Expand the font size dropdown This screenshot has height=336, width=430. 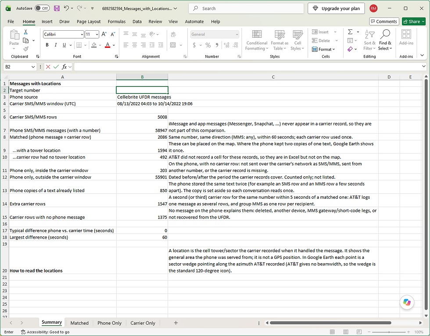(x=97, y=35)
